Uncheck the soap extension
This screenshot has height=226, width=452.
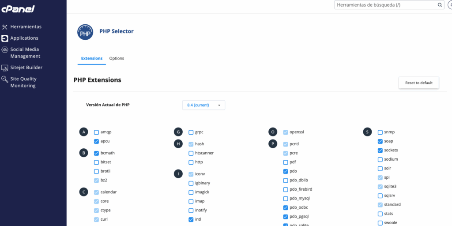click(x=380, y=141)
